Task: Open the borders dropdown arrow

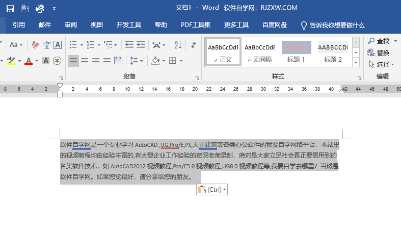Action: pos(181,61)
